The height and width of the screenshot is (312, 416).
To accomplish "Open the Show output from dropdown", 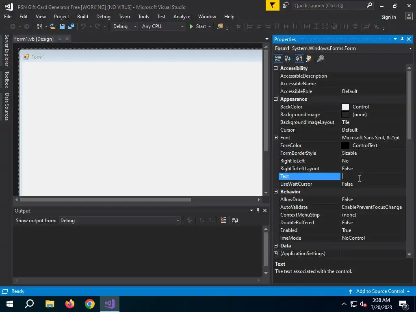I will 120,221.
